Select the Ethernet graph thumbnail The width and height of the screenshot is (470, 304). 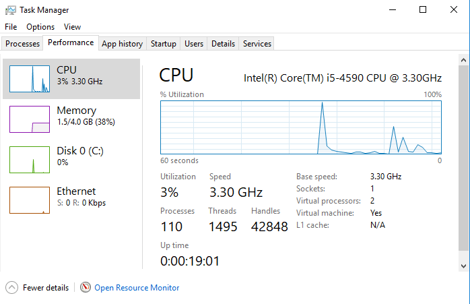pos(30,200)
